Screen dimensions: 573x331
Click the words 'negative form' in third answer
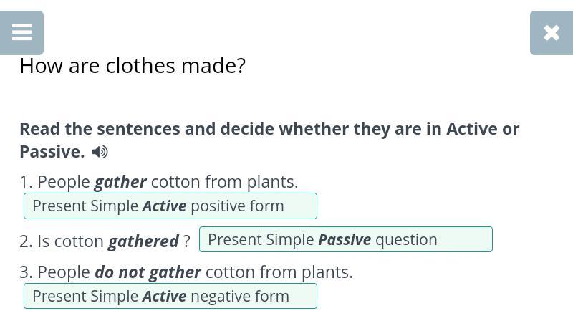[x=240, y=296]
